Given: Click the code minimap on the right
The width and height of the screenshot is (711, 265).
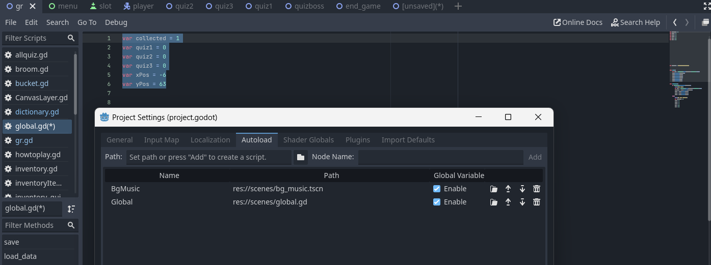Looking at the screenshot, I should [688, 69].
